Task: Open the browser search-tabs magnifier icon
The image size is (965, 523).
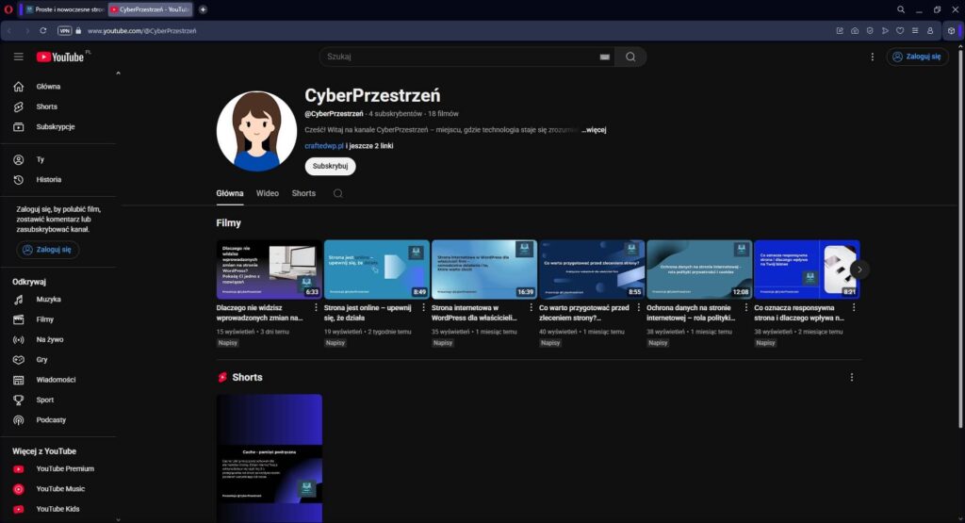Action: pyautogui.click(x=900, y=9)
